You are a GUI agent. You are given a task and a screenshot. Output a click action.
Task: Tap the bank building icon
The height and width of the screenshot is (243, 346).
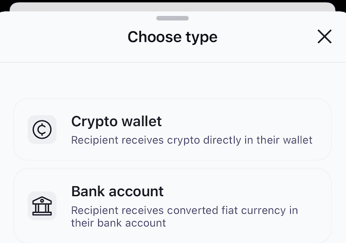pyautogui.click(x=42, y=205)
